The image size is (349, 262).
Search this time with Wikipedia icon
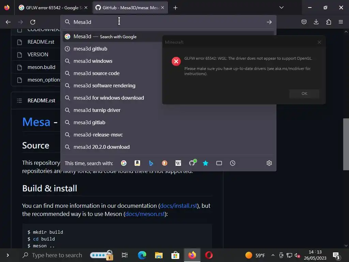[x=178, y=163]
